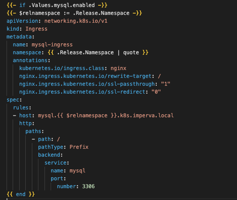Click the "host" key
237x200 pixels.
tap(25, 116)
